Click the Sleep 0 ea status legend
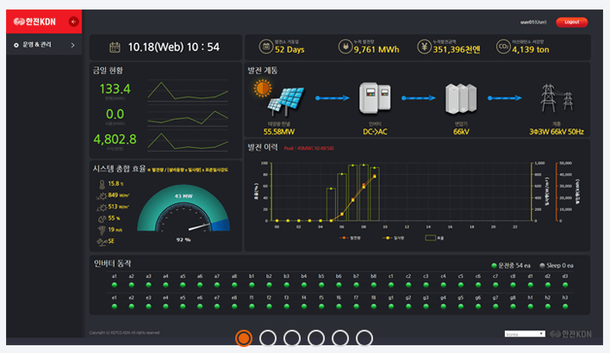The height and width of the screenshot is (353, 610). pos(557,265)
